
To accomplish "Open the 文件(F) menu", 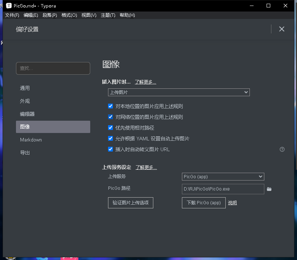I will click(x=12, y=15).
